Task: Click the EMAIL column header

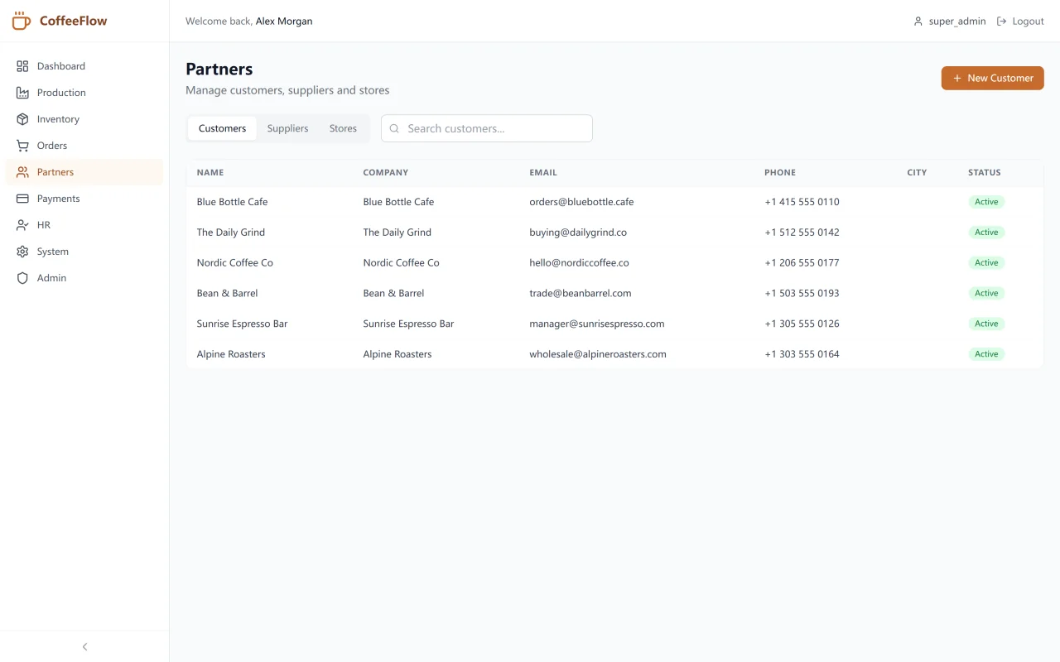Action: [x=543, y=173]
